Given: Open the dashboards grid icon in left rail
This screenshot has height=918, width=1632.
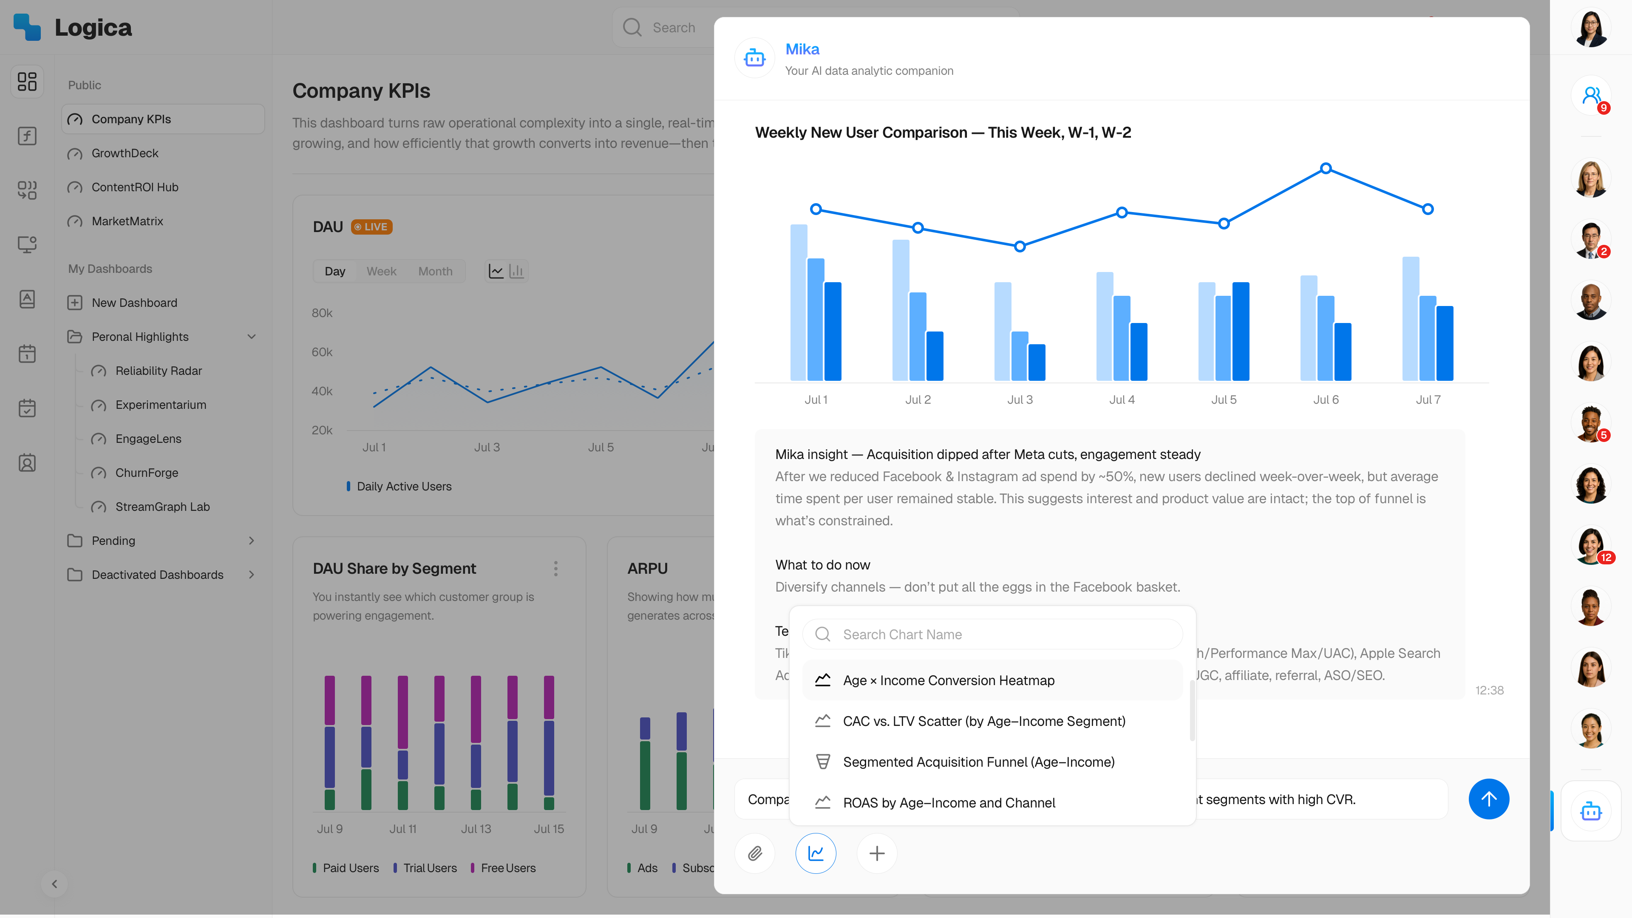Looking at the screenshot, I should [x=27, y=82].
